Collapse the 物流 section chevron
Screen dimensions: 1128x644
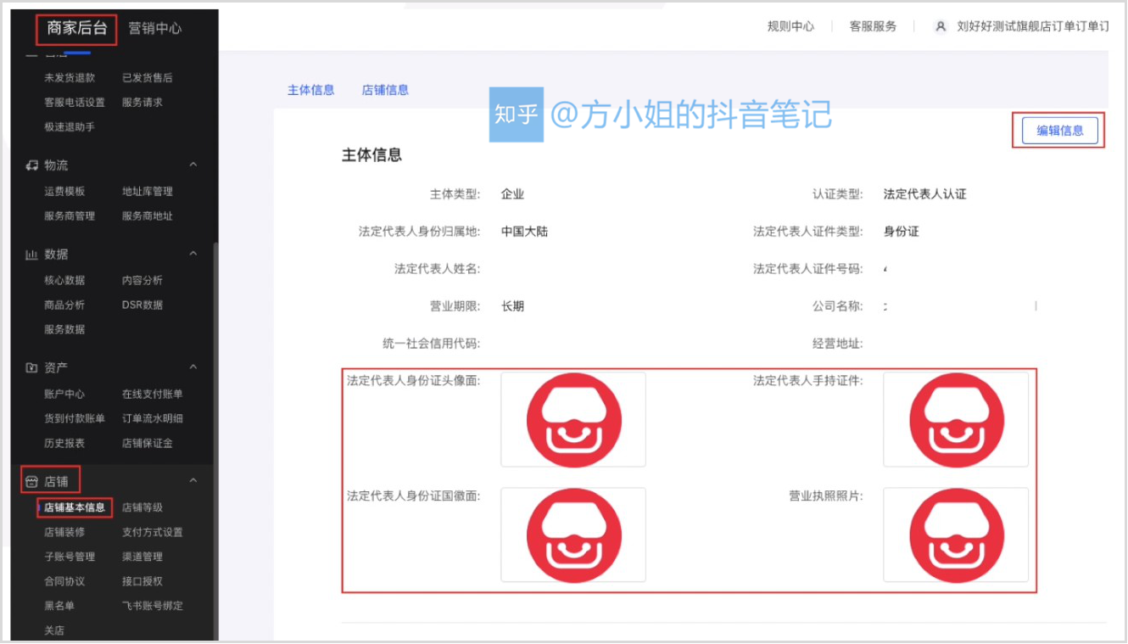coord(193,165)
